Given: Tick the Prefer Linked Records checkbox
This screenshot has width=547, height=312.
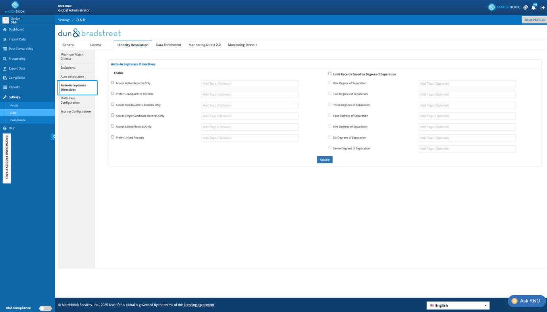Looking at the screenshot, I should coord(112,137).
